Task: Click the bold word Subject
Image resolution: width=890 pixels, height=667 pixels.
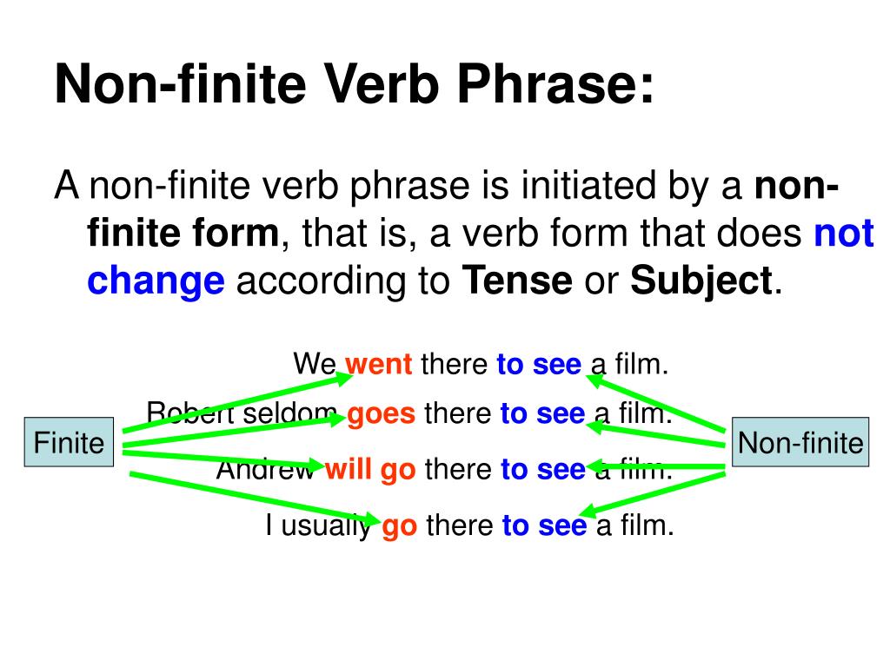Action: coord(701,281)
